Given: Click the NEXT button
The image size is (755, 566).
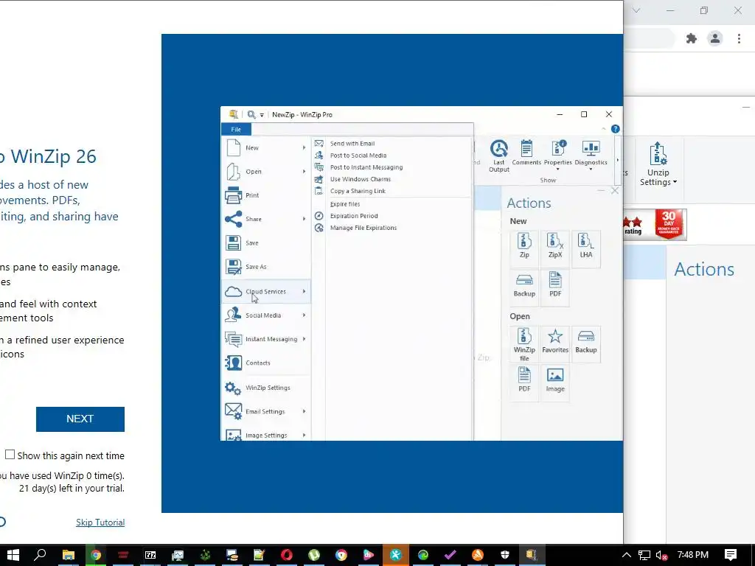Looking at the screenshot, I should click(x=80, y=419).
